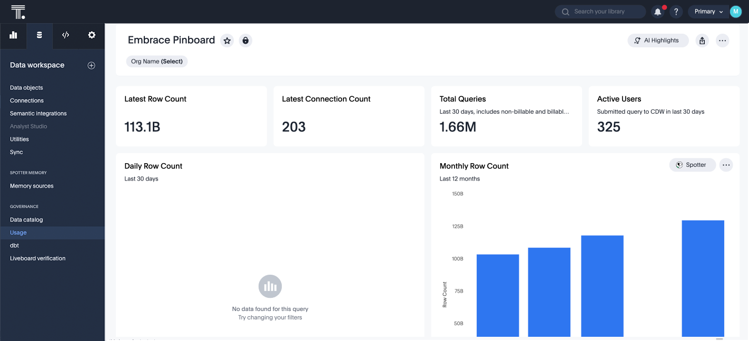The height and width of the screenshot is (341, 749).
Task: Click the Total Queries value 1.66M
Action: (x=458, y=127)
